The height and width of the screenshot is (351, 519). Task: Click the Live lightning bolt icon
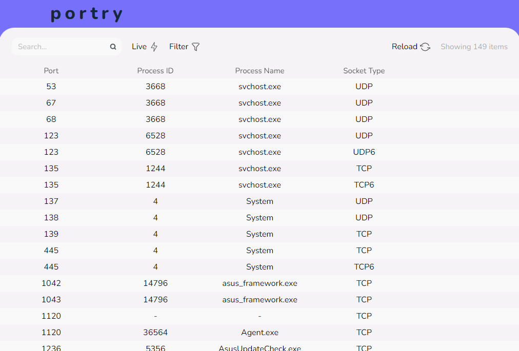pos(154,47)
